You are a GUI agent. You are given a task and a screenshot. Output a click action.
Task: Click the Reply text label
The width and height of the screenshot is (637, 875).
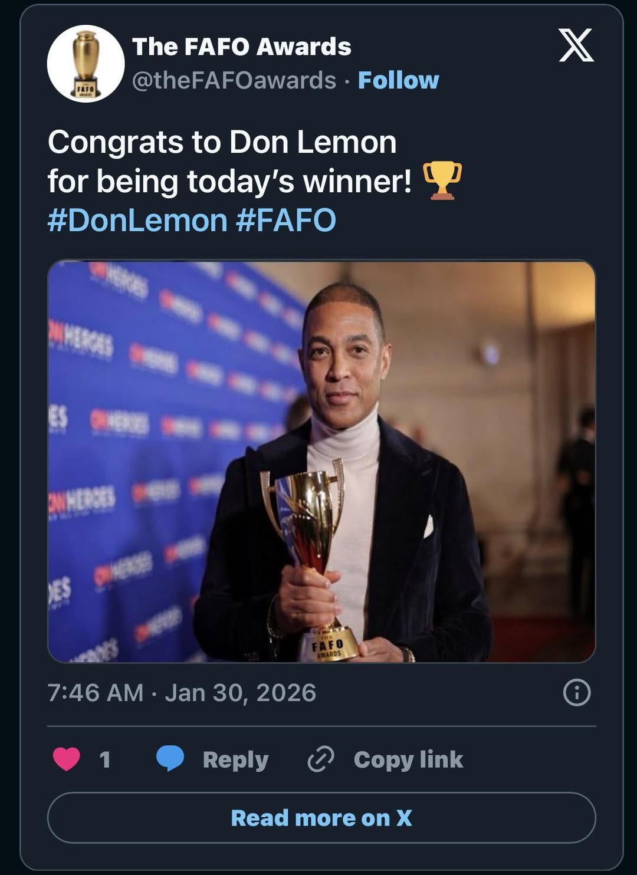click(x=235, y=759)
